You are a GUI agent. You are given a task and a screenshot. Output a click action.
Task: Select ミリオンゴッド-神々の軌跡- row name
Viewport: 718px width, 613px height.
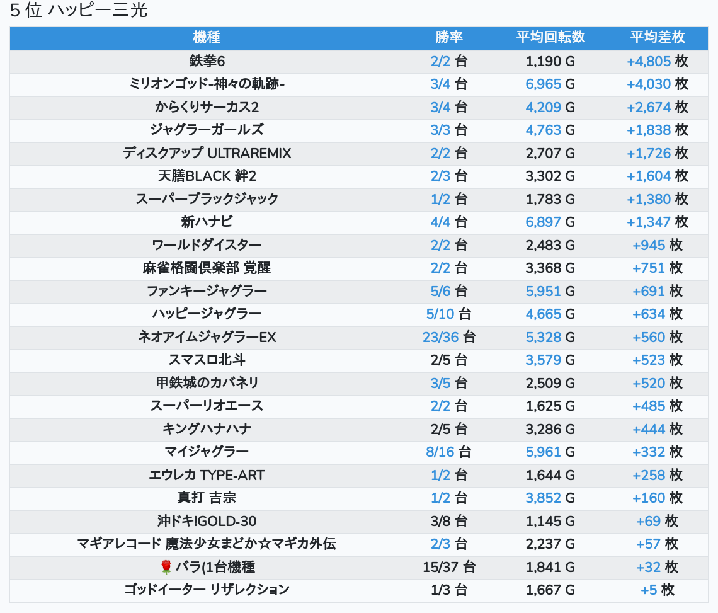tap(207, 84)
